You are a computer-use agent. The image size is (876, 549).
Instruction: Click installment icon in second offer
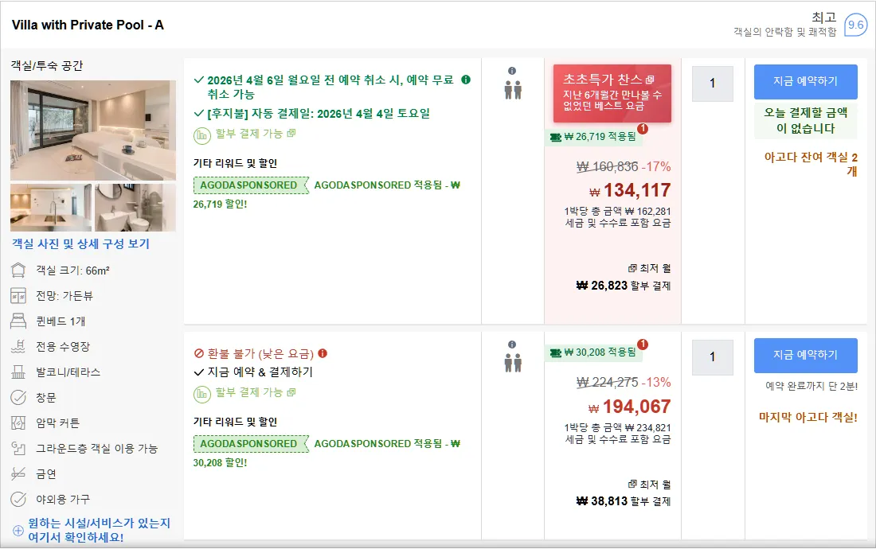[201, 394]
